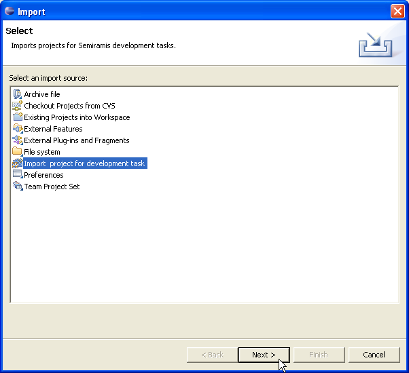Open the Eclipse window menu icon in the title bar
This screenshot has width=409, height=373.
coord(10,12)
